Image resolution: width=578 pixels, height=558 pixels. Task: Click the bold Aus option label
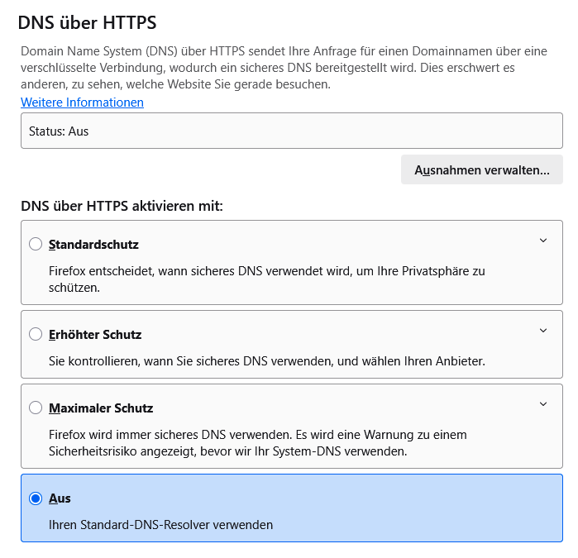pyautogui.click(x=60, y=498)
